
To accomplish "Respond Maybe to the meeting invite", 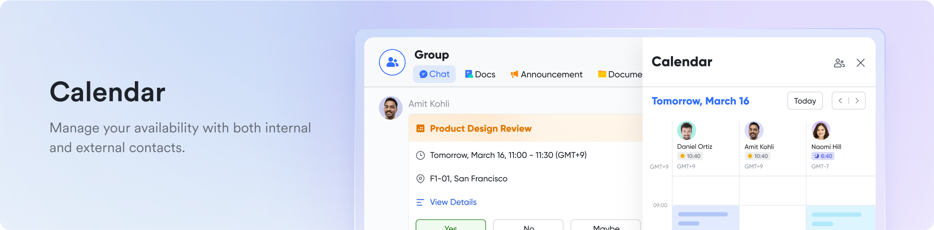I will coord(606,225).
